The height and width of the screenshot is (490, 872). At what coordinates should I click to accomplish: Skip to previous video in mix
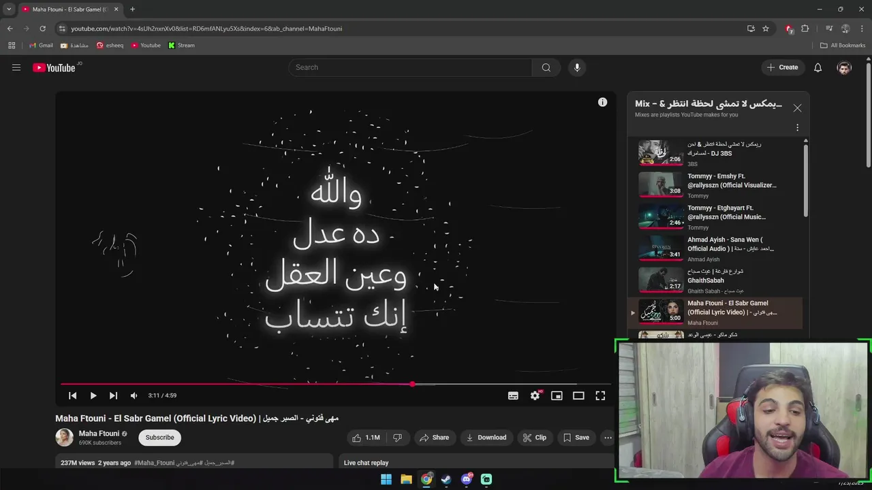(x=72, y=395)
